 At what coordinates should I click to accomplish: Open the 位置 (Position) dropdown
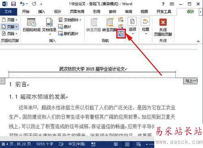(x=146, y=26)
